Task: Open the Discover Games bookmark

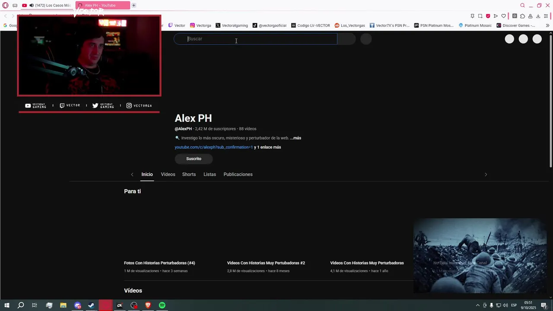Action: [x=516, y=25]
